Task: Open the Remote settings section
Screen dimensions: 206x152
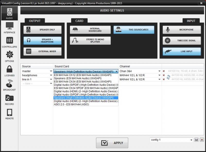Action: pyautogui.click(x=9, y=114)
